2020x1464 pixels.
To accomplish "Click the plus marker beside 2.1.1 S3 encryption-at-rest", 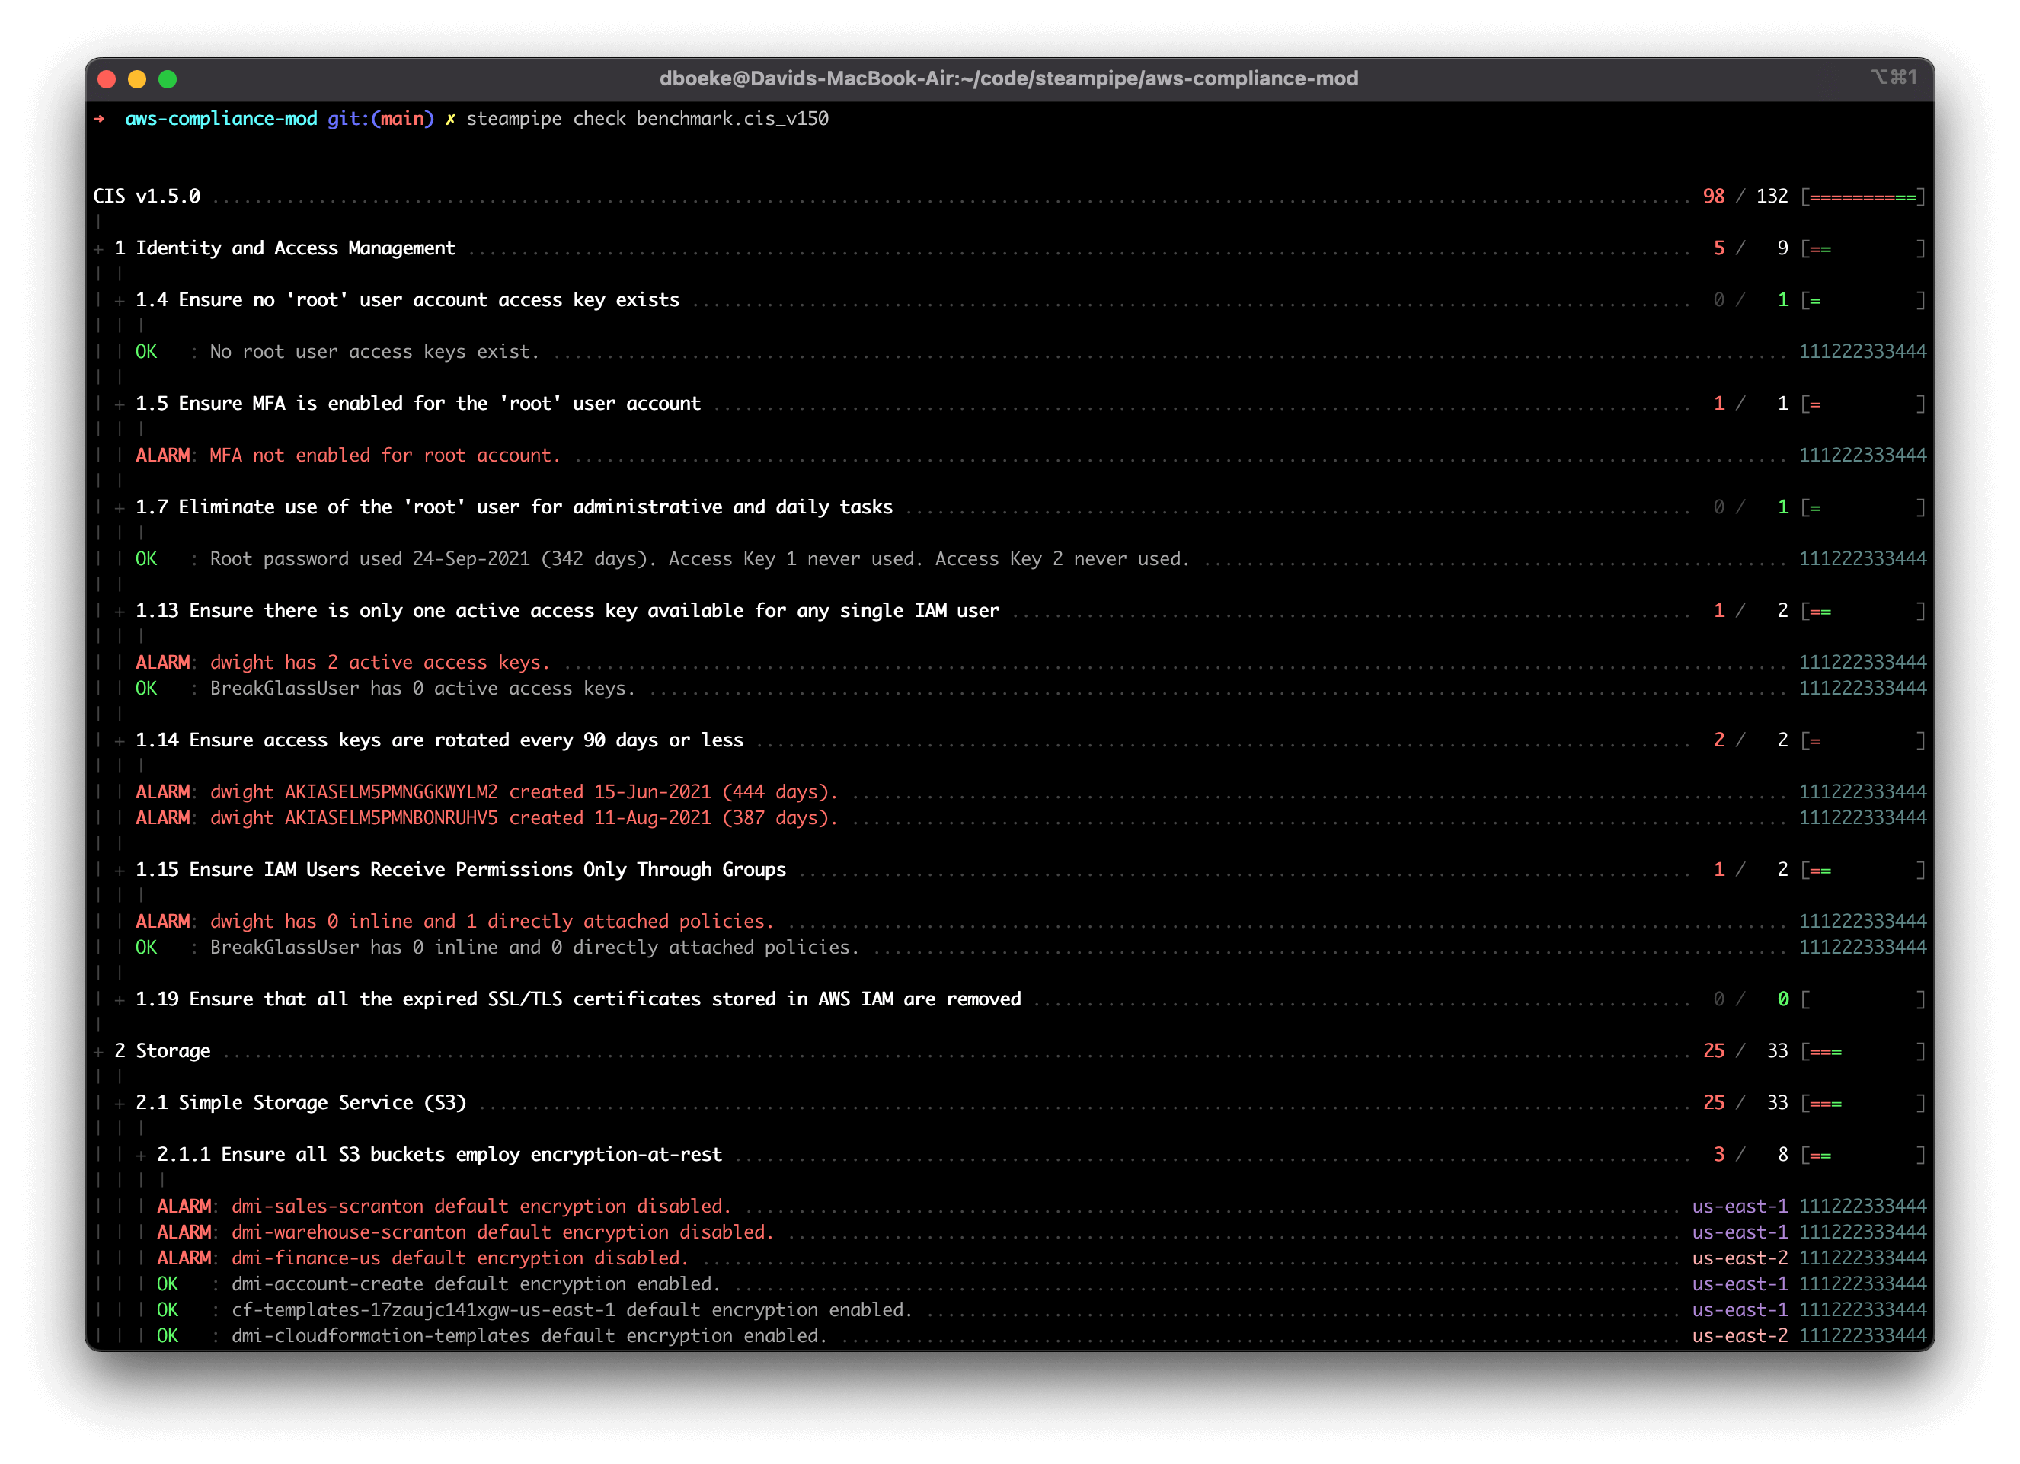I will 141,1156.
